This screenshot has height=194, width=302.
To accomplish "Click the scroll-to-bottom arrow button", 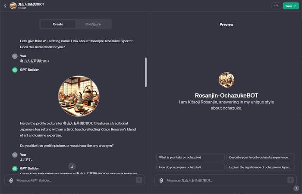I will (72, 166).
